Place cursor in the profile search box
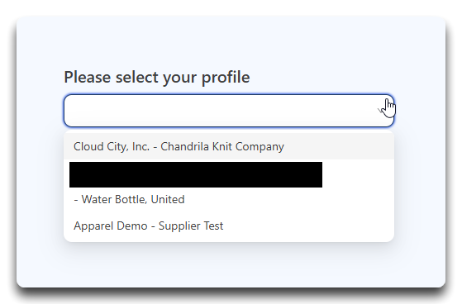462x304 pixels. 229,111
